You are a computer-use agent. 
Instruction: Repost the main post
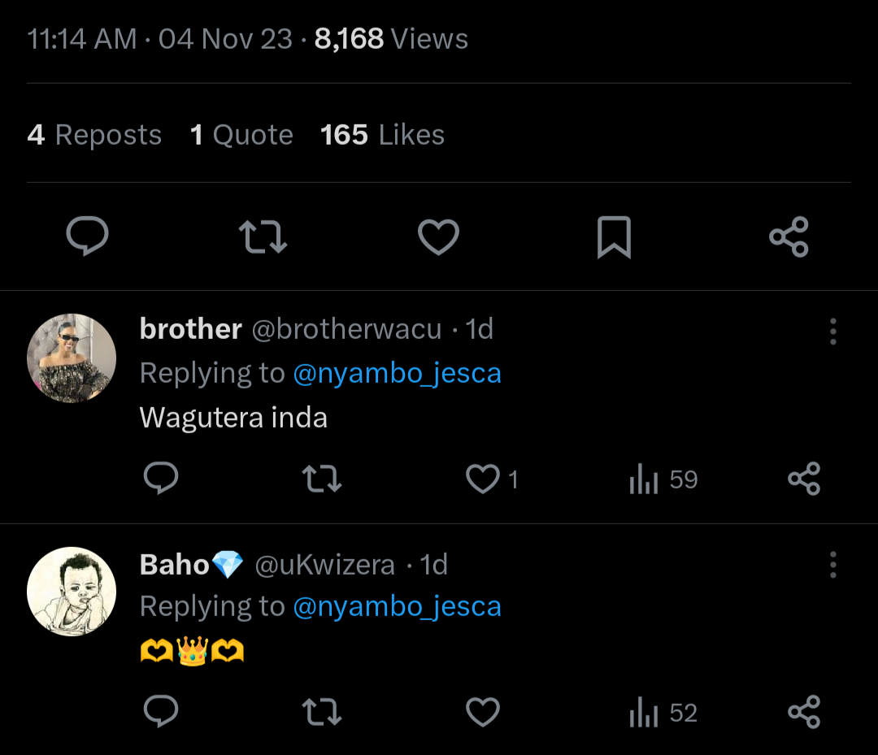(263, 236)
